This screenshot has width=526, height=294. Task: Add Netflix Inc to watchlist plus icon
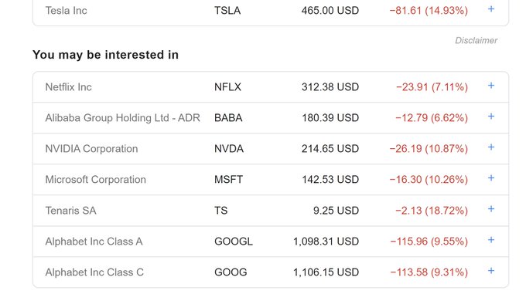490,86
